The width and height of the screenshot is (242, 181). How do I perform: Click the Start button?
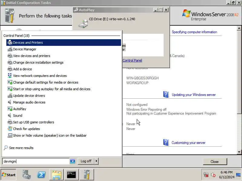pos(8,175)
